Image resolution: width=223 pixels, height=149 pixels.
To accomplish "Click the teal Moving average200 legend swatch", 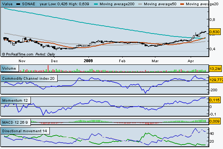I will (x=96, y=4).
